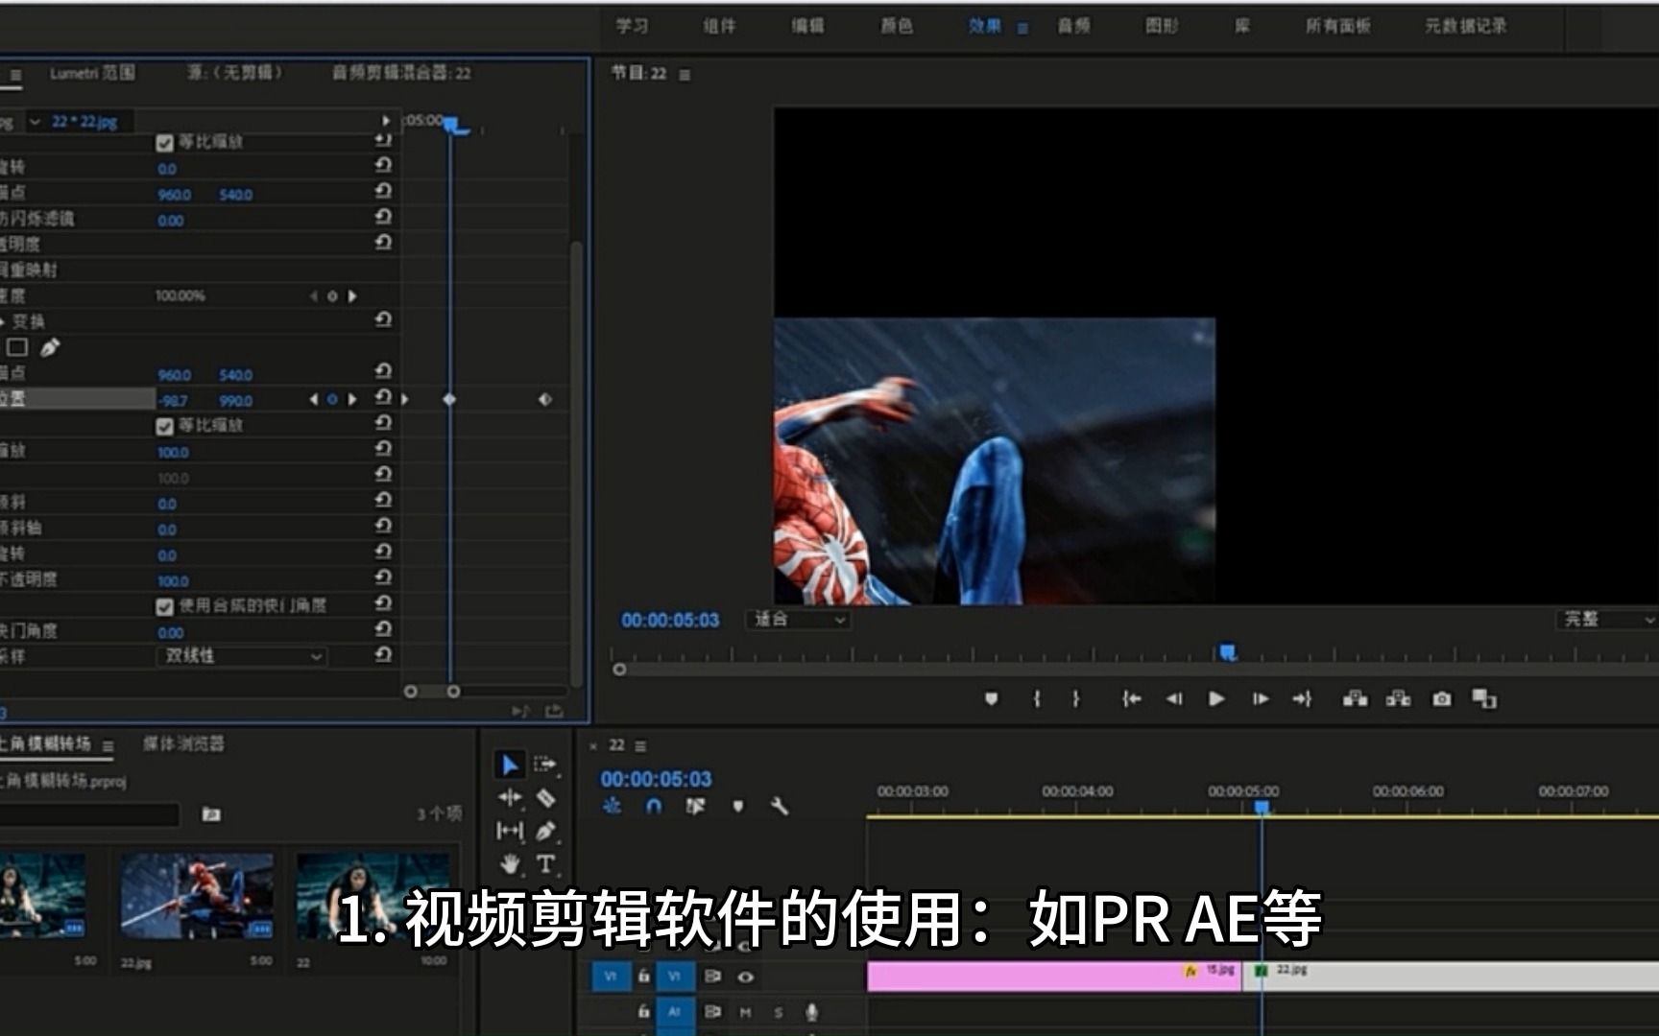Go to previous Position keyframe

point(313,399)
